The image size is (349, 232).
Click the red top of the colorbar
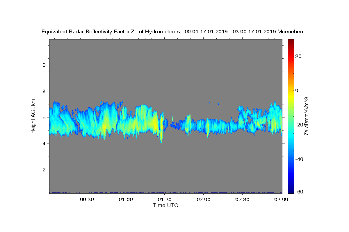(x=291, y=41)
